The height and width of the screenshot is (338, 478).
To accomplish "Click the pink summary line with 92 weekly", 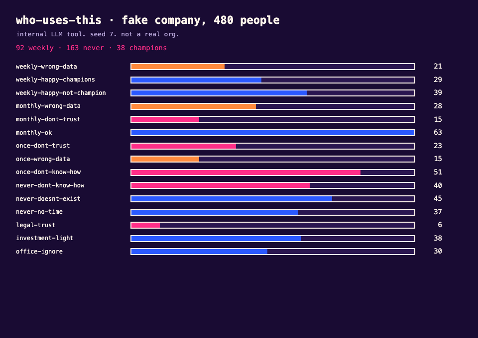I will 91,48.
